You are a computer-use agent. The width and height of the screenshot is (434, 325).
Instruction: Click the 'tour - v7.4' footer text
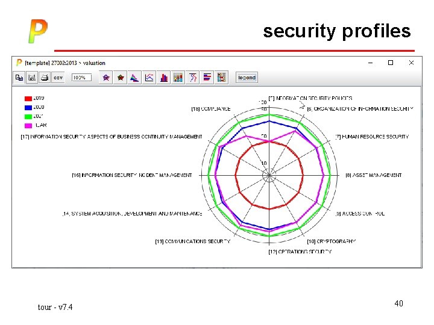click(x=55, y=307)
